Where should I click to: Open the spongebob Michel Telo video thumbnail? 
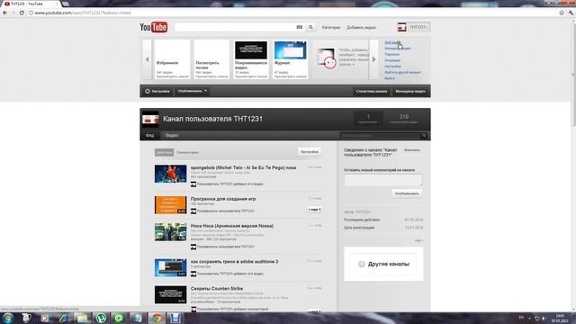(x=170, y=174)
